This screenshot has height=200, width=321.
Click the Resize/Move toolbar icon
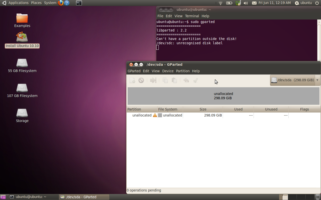[153, 80]
